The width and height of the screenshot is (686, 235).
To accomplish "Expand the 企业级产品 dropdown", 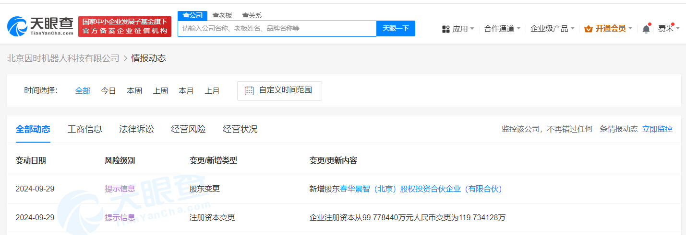I will tap(552, 29).
